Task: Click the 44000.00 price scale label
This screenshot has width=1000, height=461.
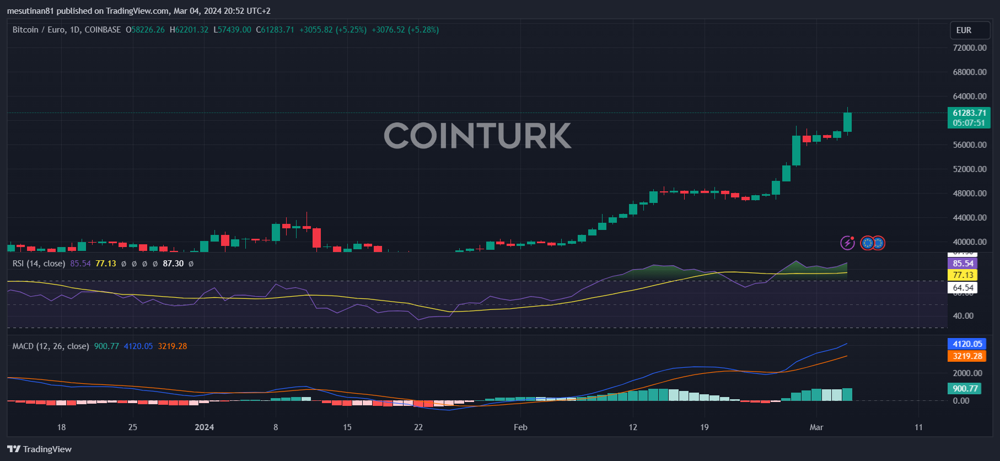Action: coord(970,218)
